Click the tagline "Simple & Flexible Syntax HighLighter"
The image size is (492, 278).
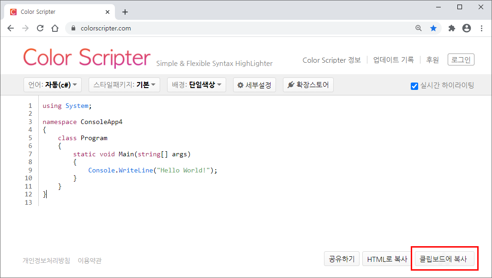click(x=214, y=63)
